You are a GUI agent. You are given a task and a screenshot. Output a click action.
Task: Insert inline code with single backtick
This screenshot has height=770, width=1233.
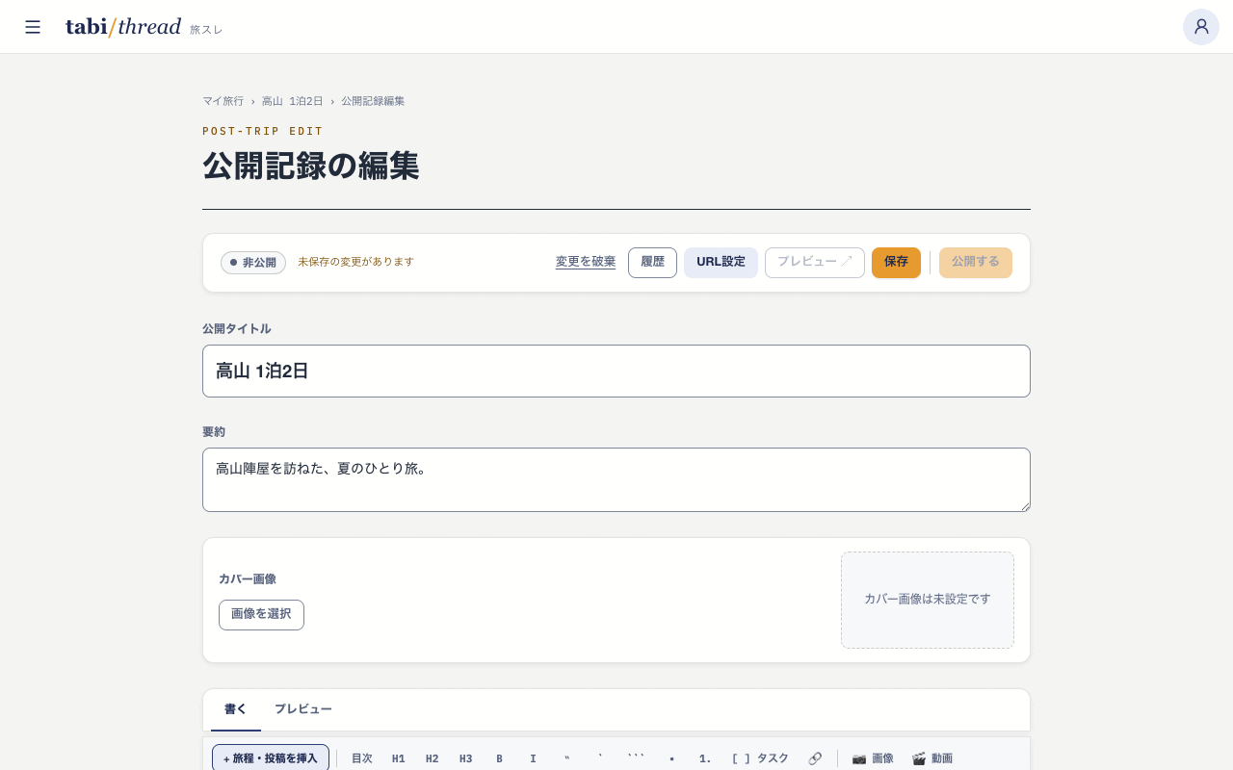tap(601, 758)
